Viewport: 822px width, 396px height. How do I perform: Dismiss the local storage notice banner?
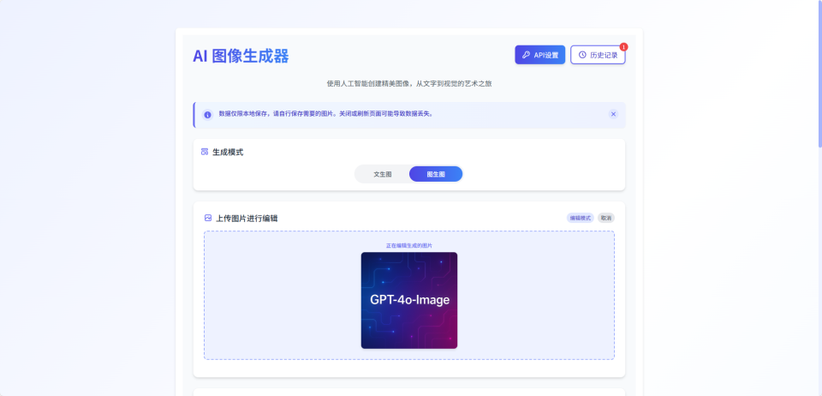pos(613,114)
